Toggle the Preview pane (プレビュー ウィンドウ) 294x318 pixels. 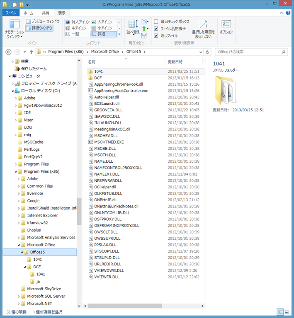[x=43, y=21]
